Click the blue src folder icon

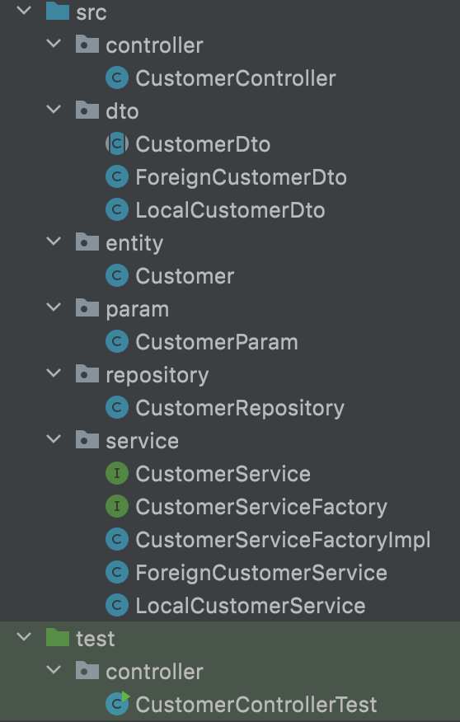tap(58, 11)
